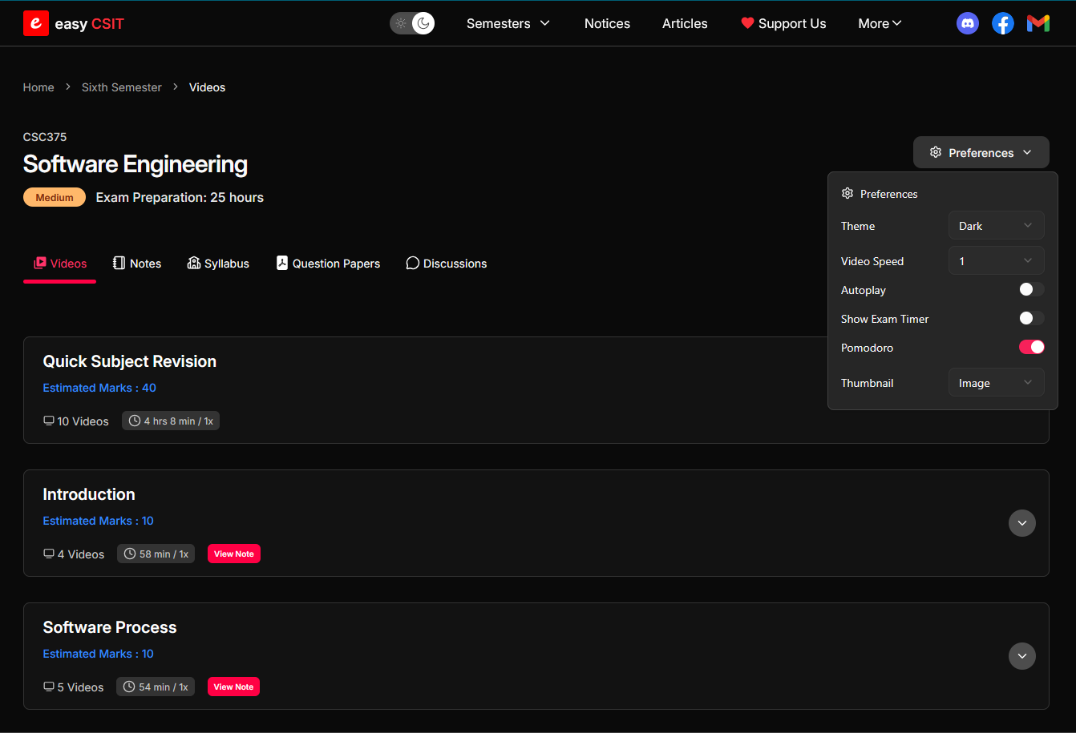
Task: Expand the Semesters menu
Action: (508, 23)
